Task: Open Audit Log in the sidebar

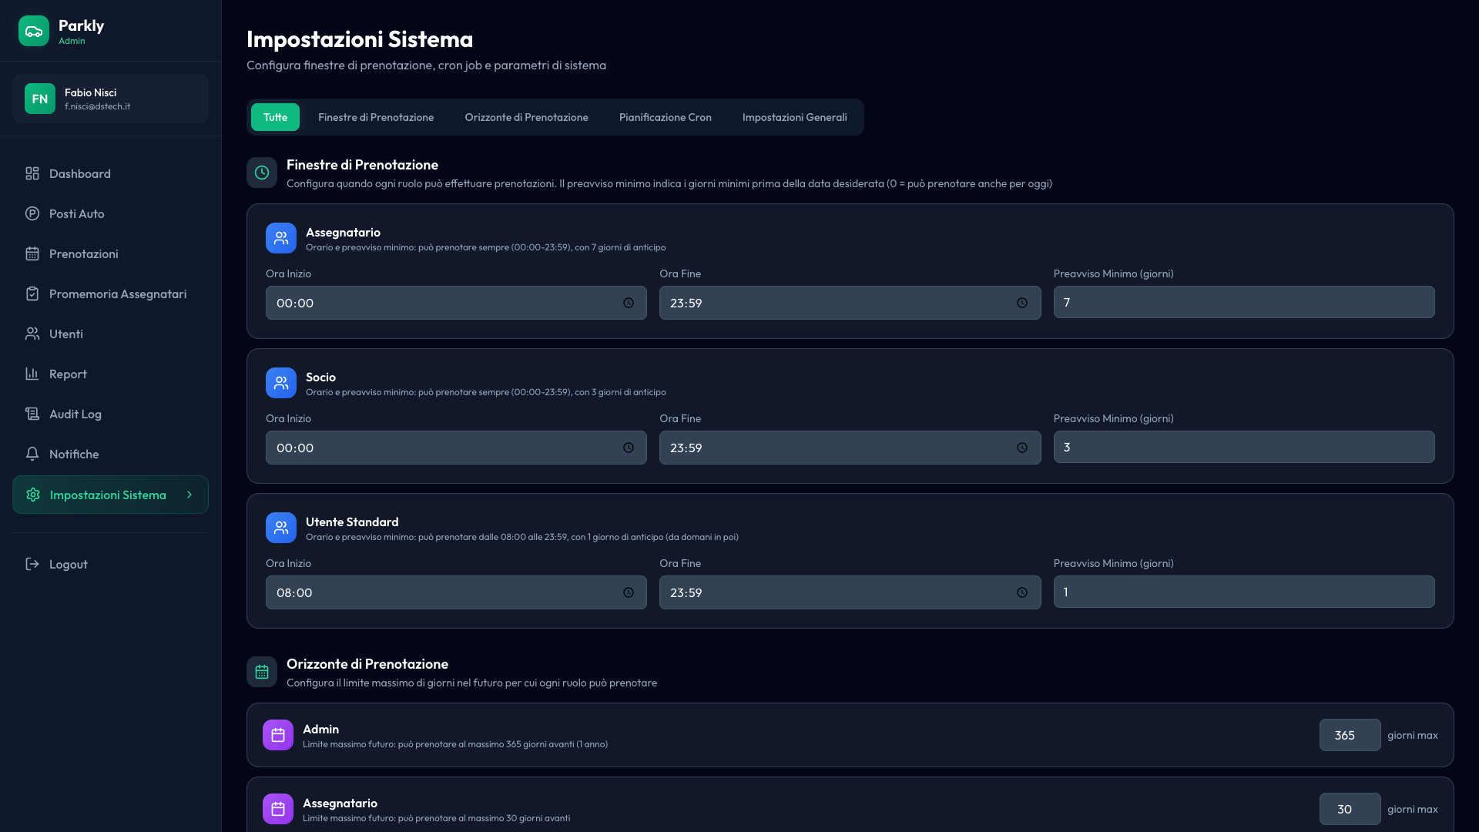Action: coord(75,414)
